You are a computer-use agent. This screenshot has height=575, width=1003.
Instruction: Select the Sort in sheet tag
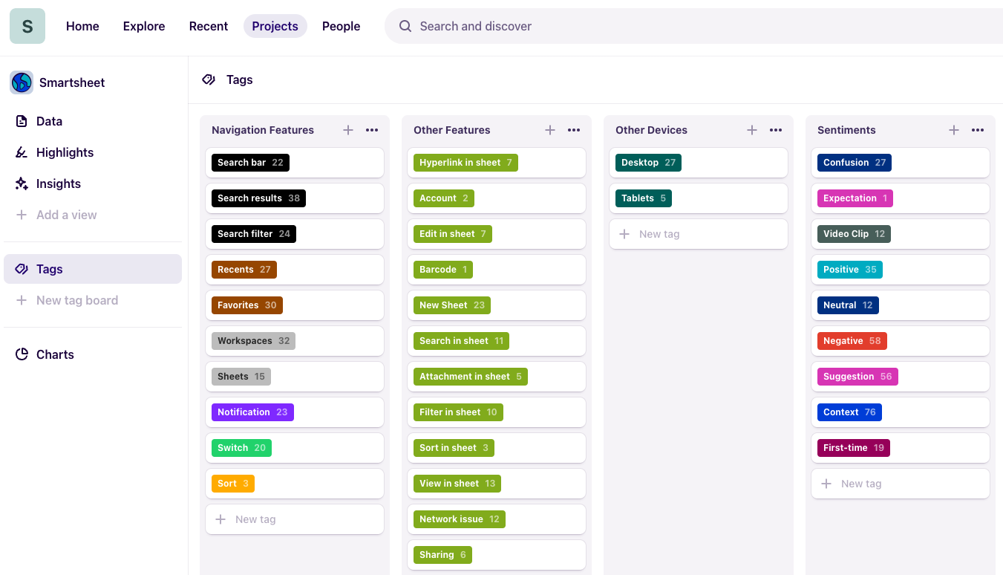click(x=454, y=448)
